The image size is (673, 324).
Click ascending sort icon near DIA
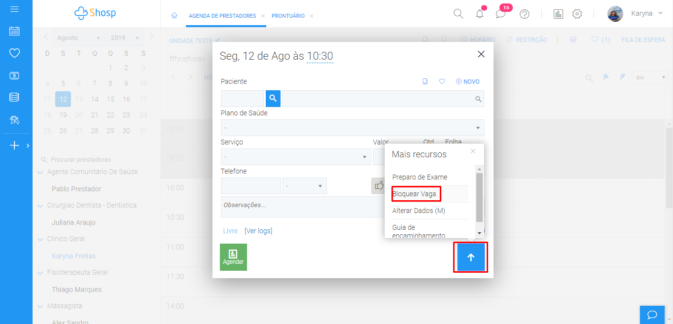tap(606, 77)
